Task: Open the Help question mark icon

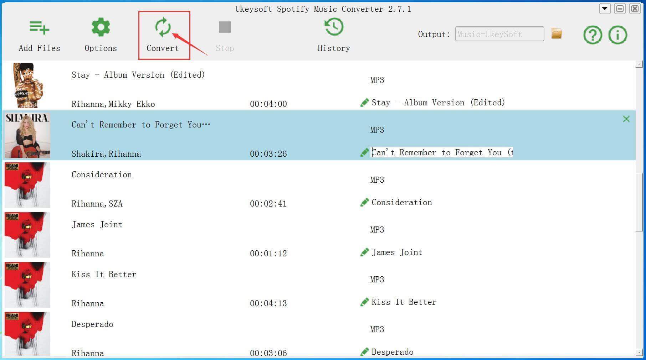Action: click(x=593, y=35)
